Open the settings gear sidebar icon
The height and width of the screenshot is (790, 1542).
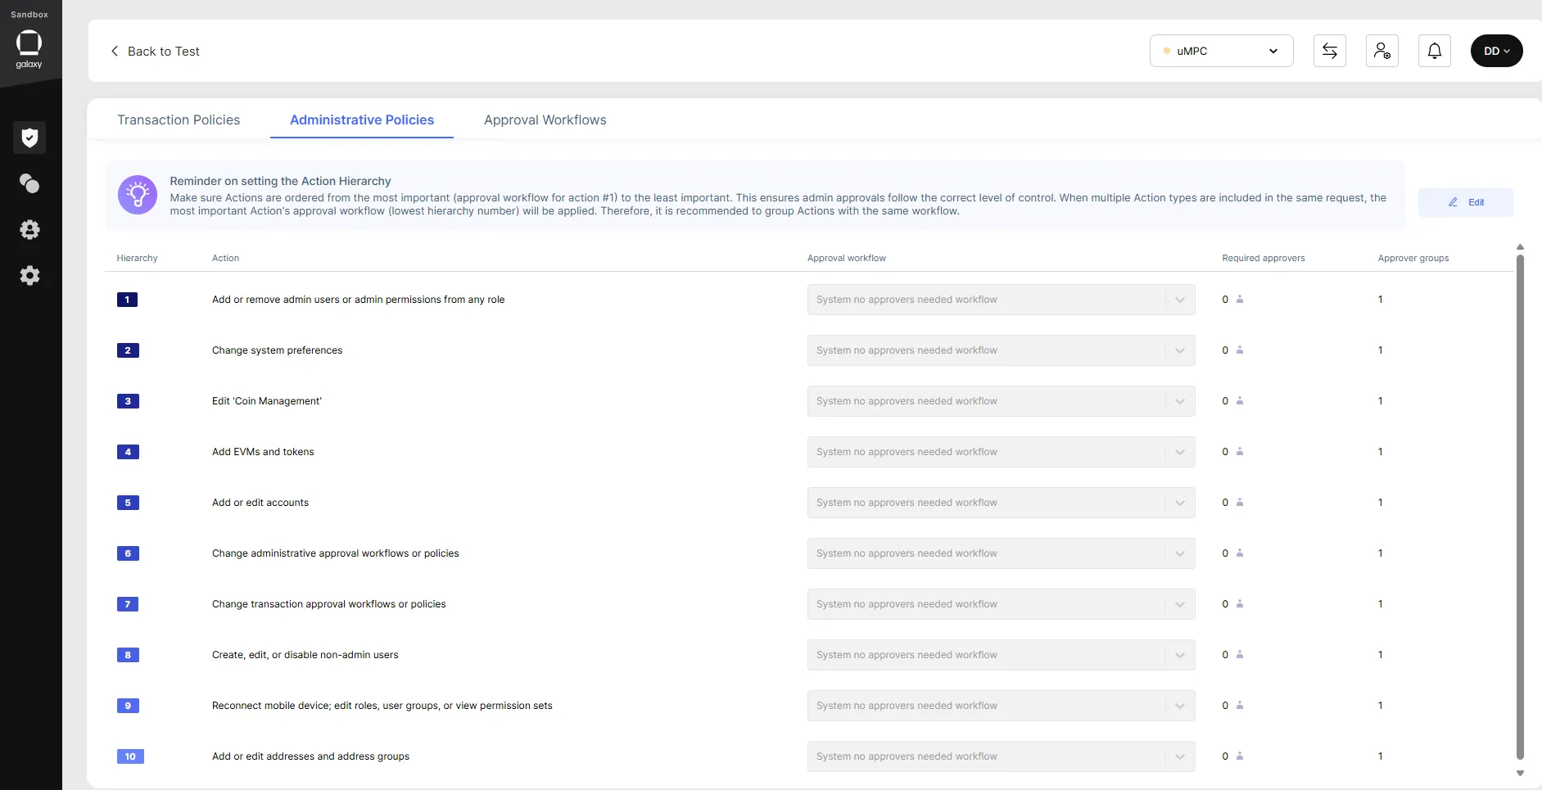(x=29, y=275)
